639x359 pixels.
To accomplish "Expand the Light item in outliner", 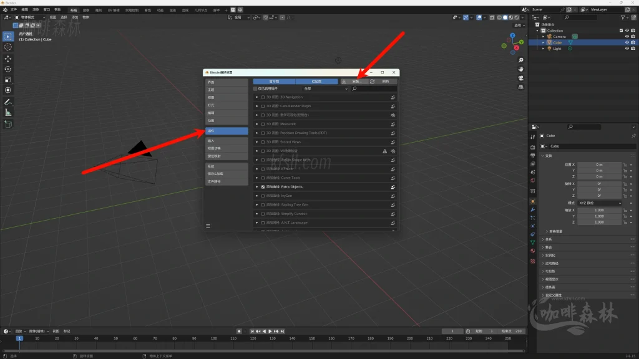I will tap(542, 49).
